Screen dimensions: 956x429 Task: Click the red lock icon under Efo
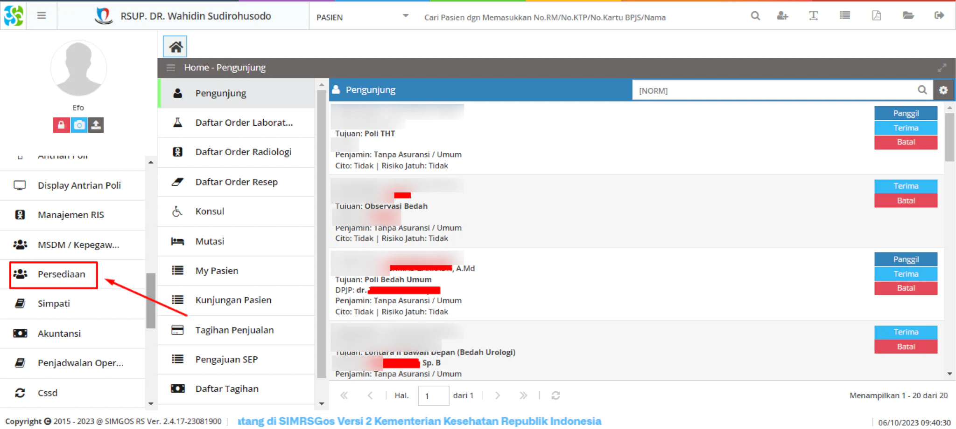pyautogui.click(x=61, y=125)
